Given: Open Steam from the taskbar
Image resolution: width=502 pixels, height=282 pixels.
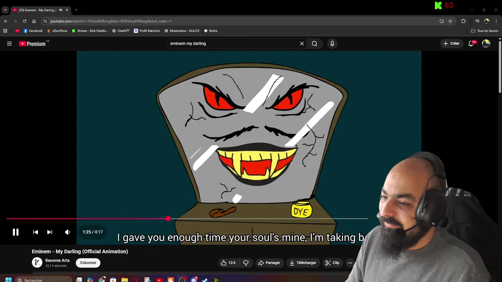Looking at the screenshot, I should point(205,280).
